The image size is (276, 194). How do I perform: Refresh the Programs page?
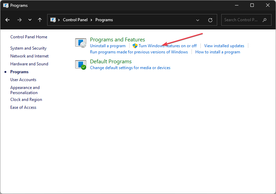[210, 20]
